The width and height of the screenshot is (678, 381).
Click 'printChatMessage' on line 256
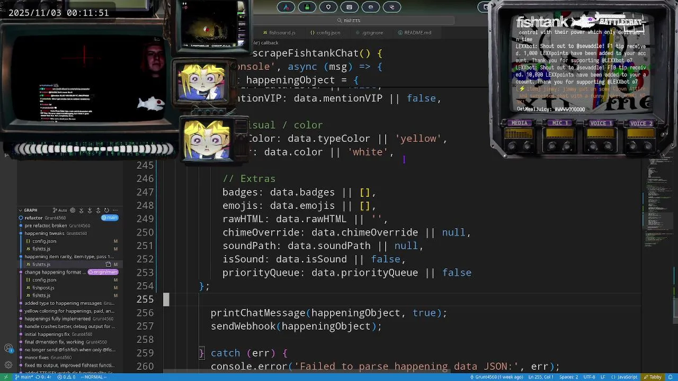coord(258,313)
